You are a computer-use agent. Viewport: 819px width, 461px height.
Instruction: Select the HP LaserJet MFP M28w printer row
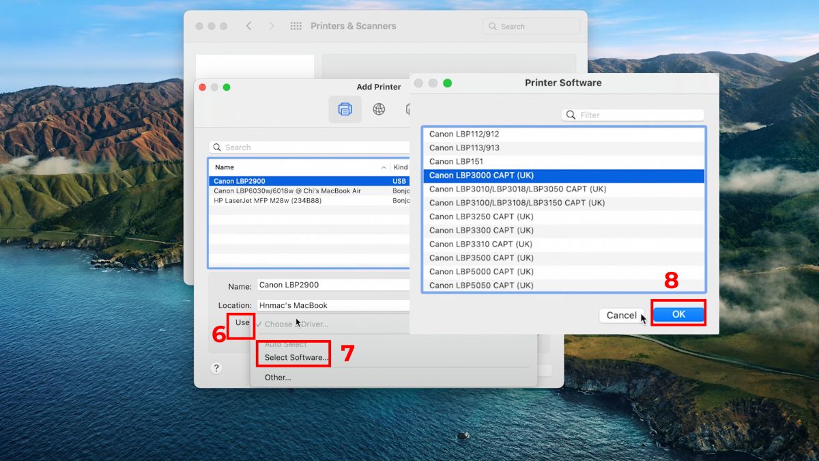tap(309, 201)
